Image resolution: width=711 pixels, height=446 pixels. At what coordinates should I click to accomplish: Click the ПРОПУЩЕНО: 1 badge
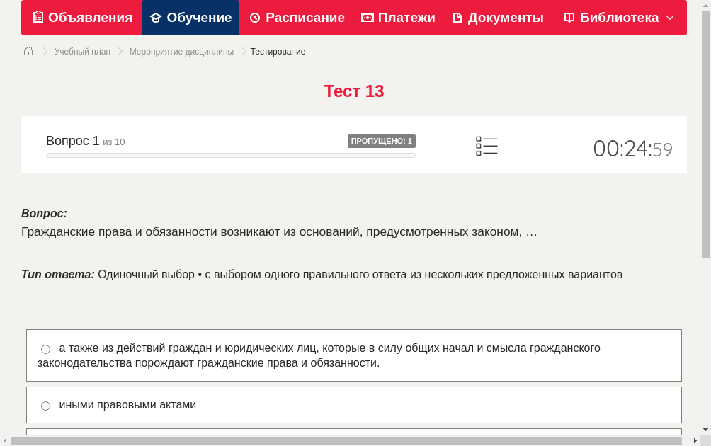[382, 140]
